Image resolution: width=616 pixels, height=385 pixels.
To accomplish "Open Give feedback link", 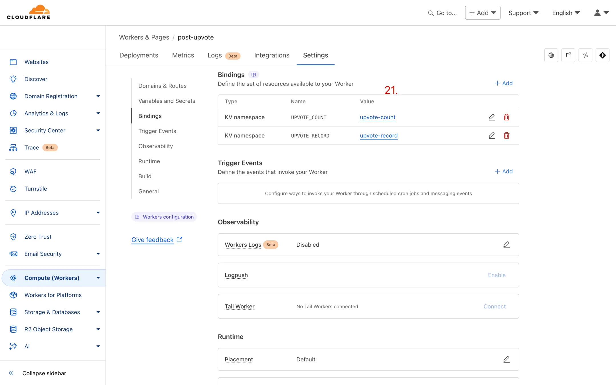I will pyautogui.click(x=157, y=240).
